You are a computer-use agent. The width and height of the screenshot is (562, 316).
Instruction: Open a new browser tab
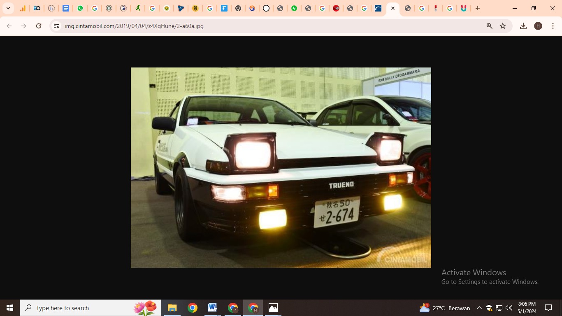click(x=478, y=8)
